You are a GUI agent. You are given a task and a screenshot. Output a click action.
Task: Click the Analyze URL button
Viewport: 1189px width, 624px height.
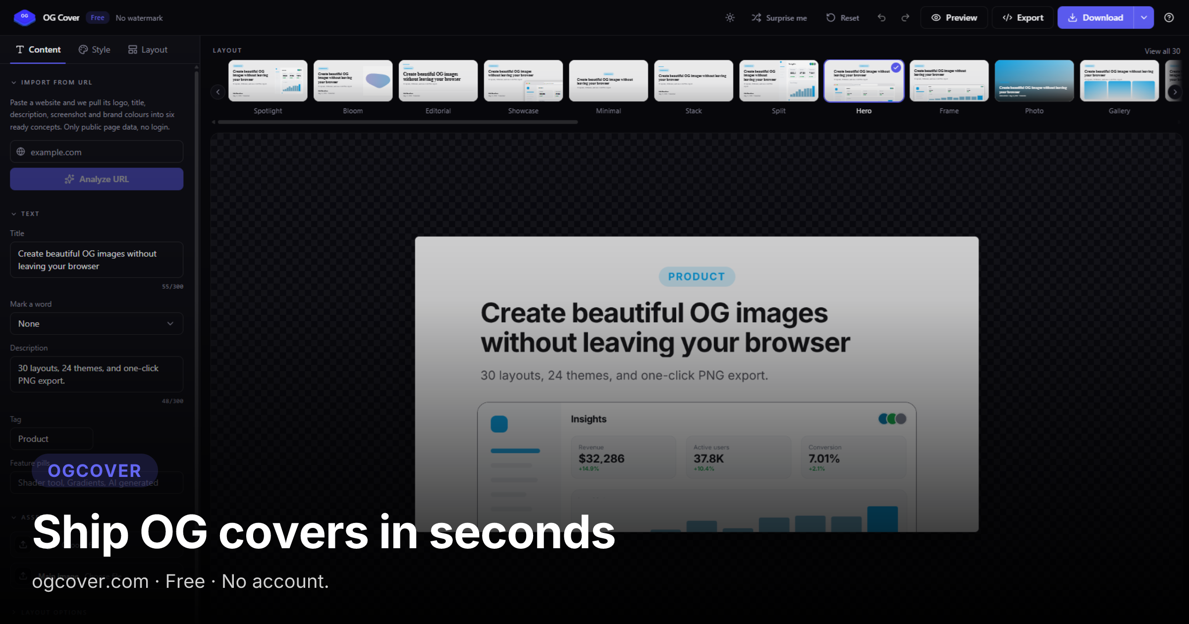(x=97, y=179)
